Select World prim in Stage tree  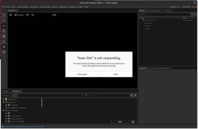pos(147,26)
